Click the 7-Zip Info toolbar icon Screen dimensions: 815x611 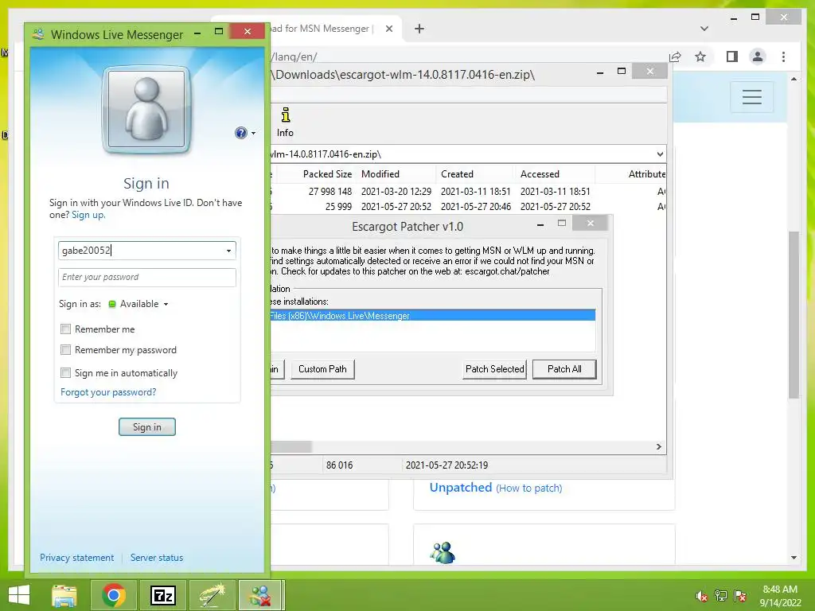pyautogui.click(x=285, y=123)
